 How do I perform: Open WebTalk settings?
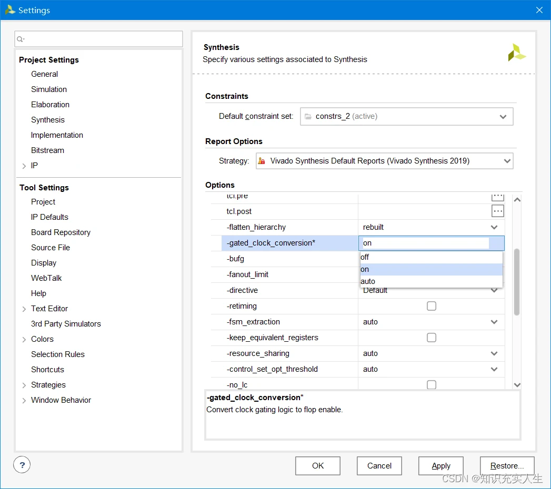(46, 278)
